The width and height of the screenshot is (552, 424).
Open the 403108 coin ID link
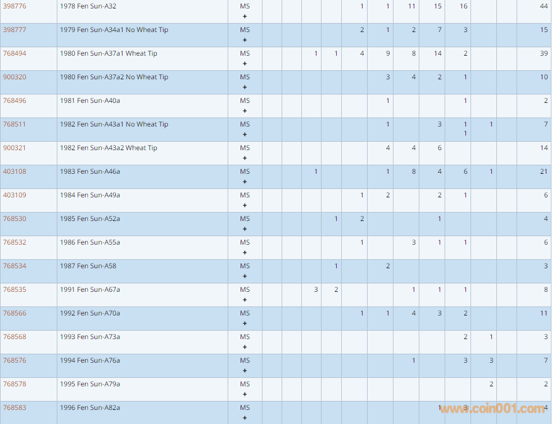15,172
